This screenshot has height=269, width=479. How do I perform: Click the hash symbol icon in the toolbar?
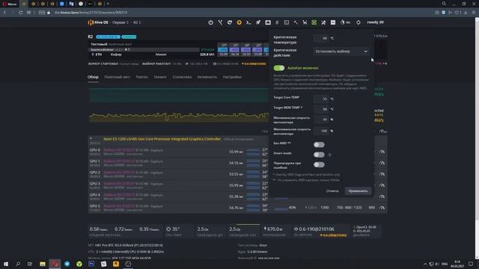point(277,22)
